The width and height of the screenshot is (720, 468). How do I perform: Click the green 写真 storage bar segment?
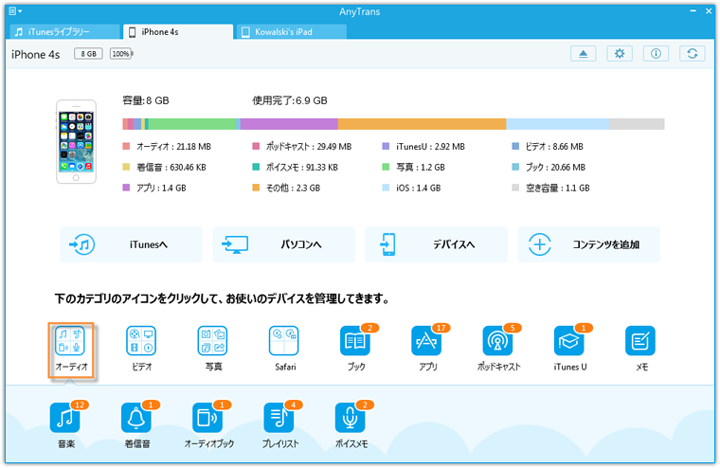[191, 124]
